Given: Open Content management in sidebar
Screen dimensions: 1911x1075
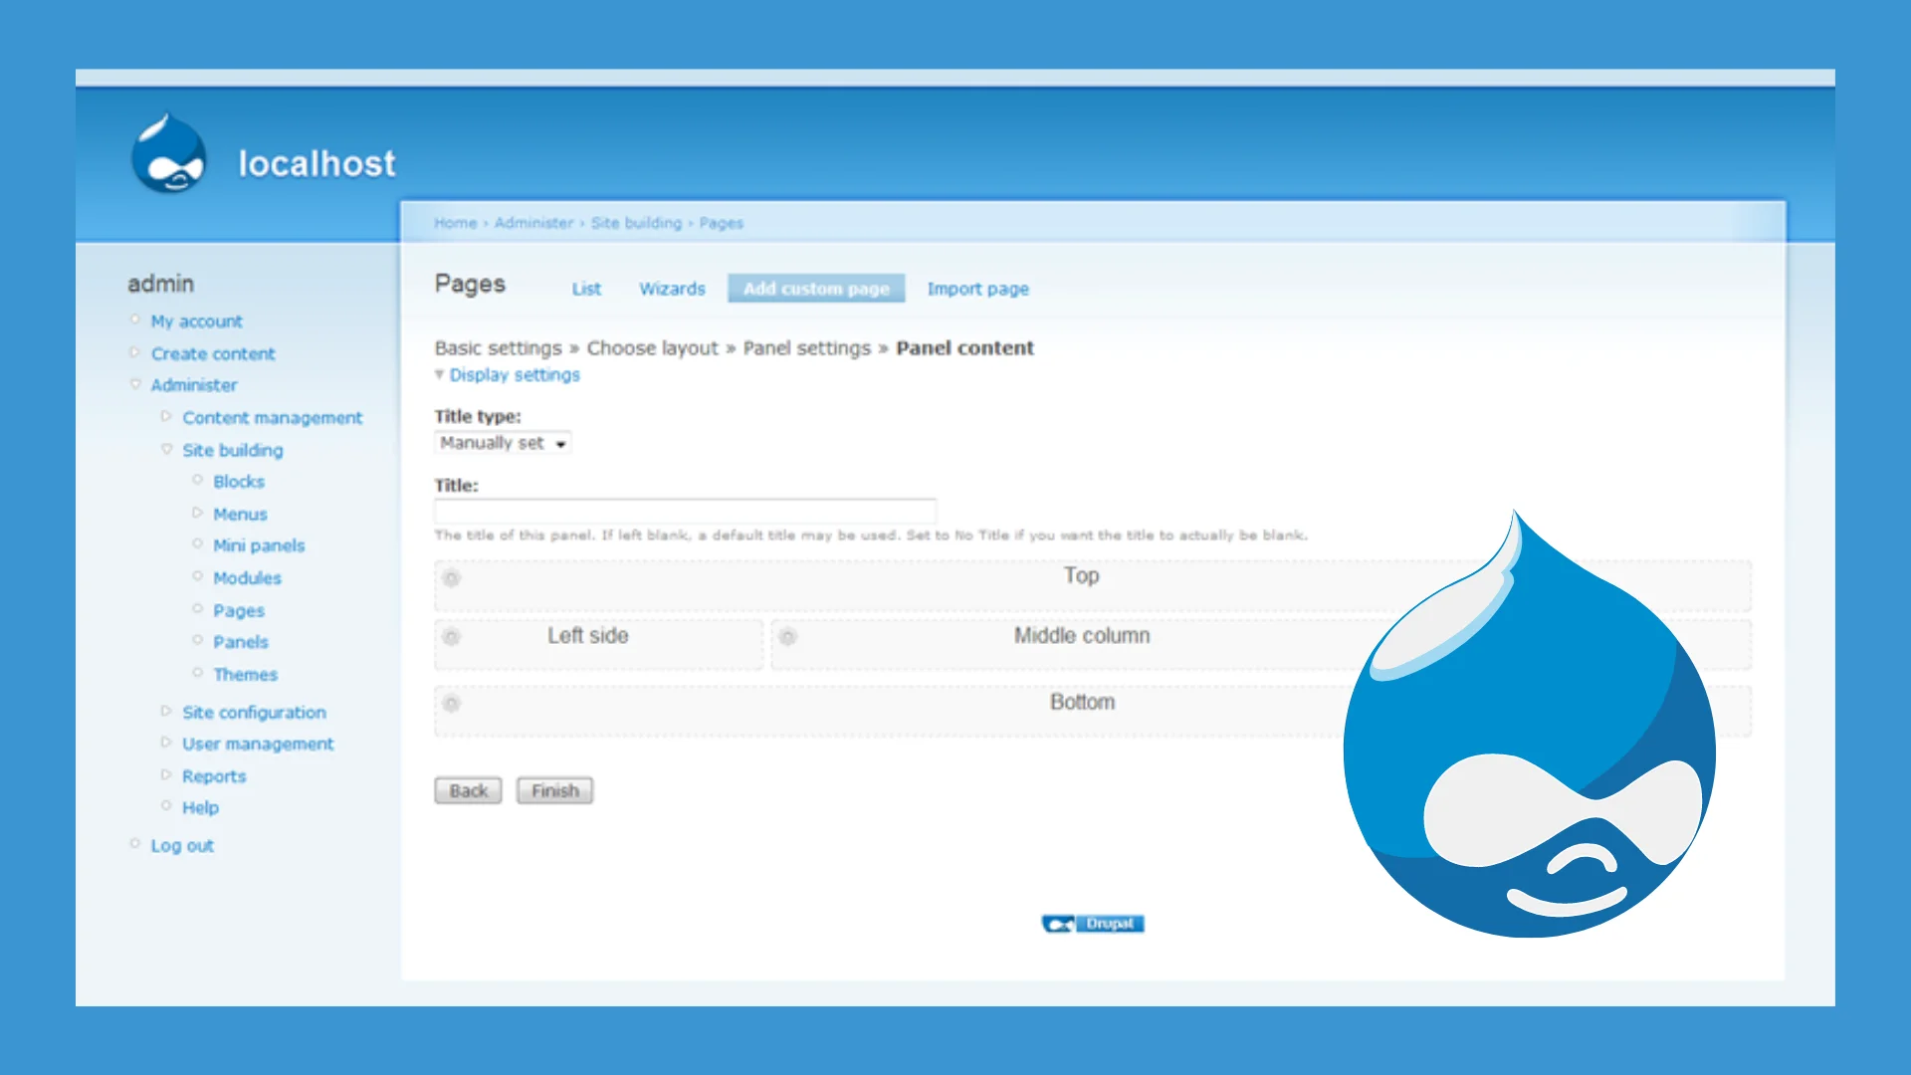Looking at the screenshot, I should coord(272,418).
